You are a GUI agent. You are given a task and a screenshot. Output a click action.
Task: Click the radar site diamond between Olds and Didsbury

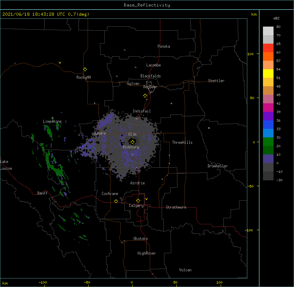[x=132, y=142]
